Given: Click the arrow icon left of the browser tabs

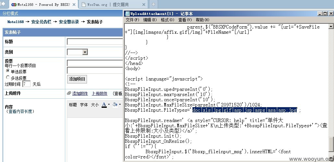Looking at the screenshot, I should [3, 4].
